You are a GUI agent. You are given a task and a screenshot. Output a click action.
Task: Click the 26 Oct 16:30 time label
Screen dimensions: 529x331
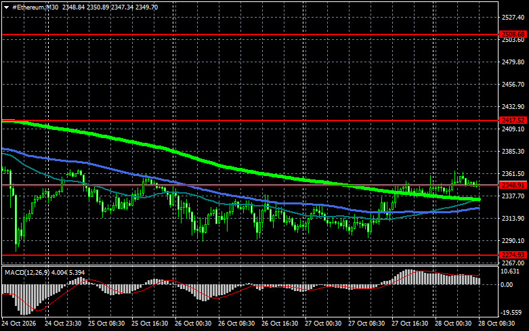[x=280, y=324]
